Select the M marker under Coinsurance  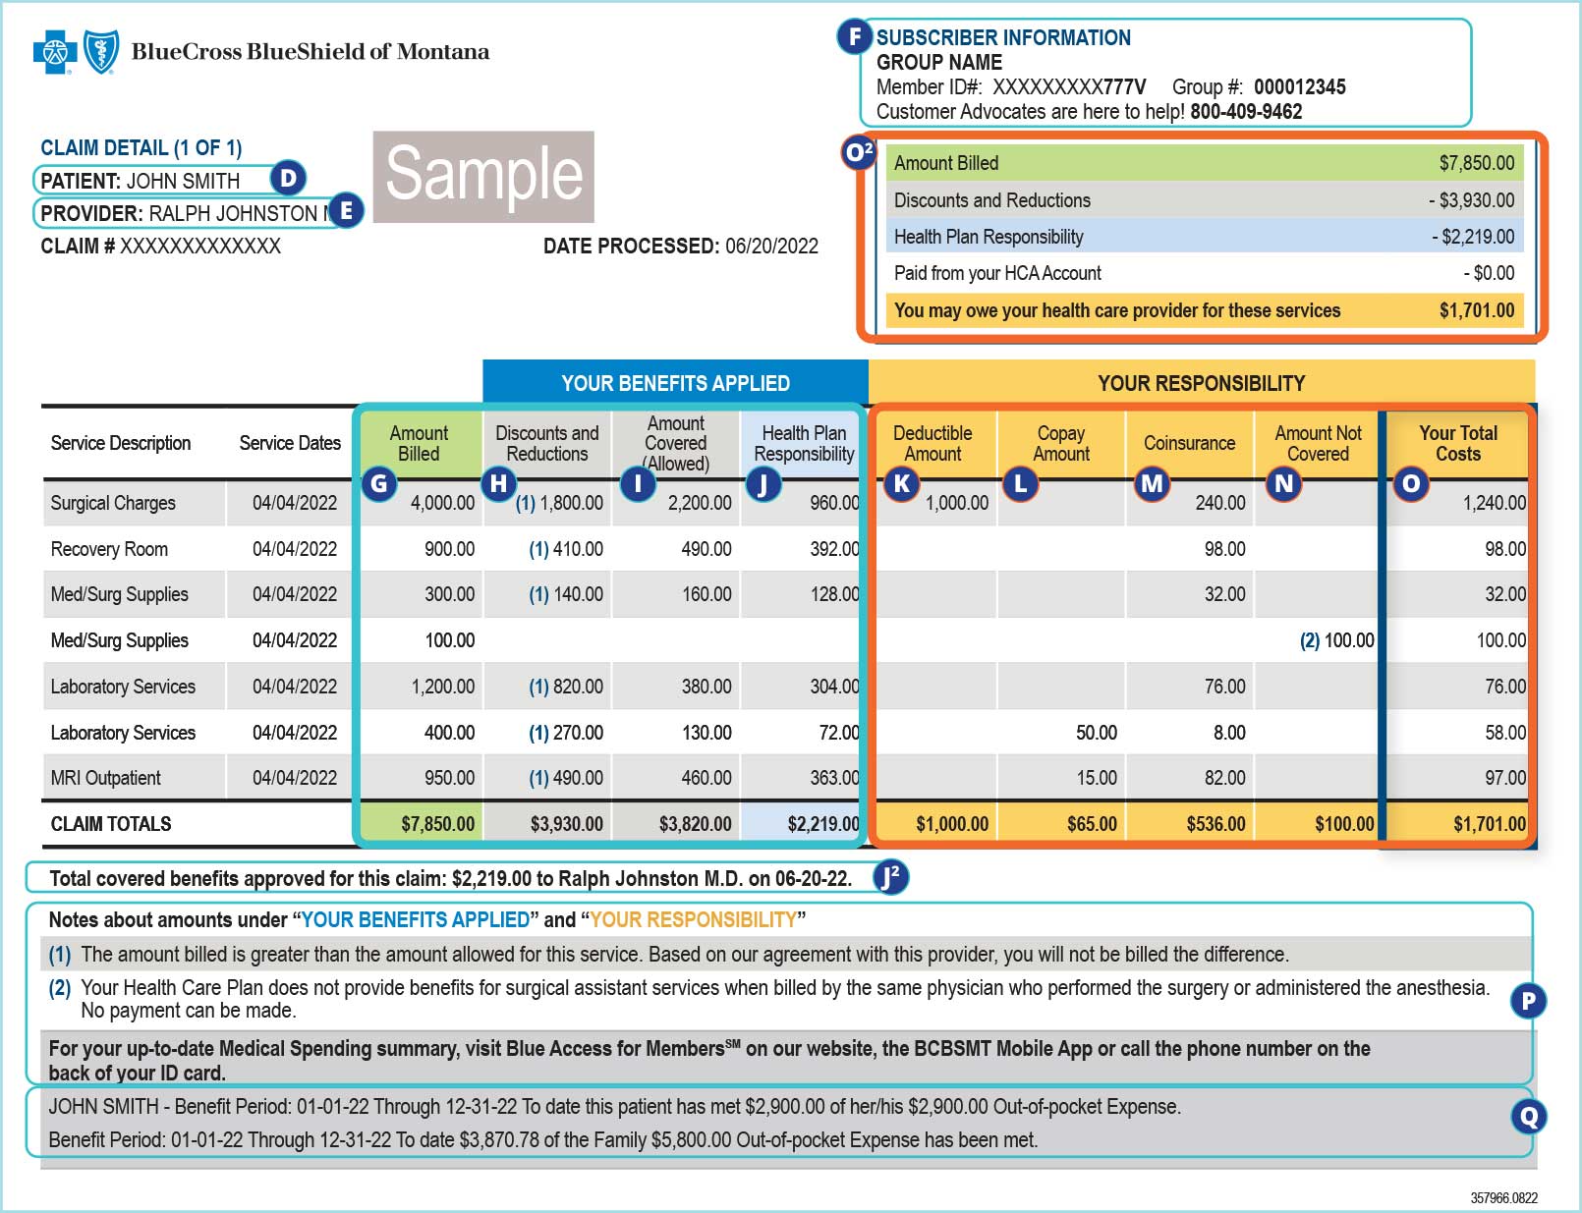(x=1152, y=483)
